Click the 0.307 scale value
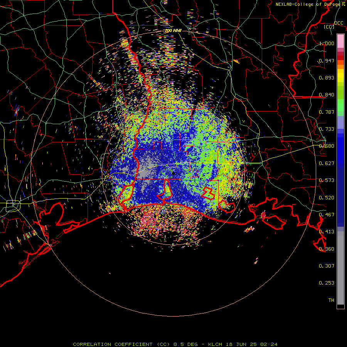This screenshot has height=347, width=347. (327, 266)
